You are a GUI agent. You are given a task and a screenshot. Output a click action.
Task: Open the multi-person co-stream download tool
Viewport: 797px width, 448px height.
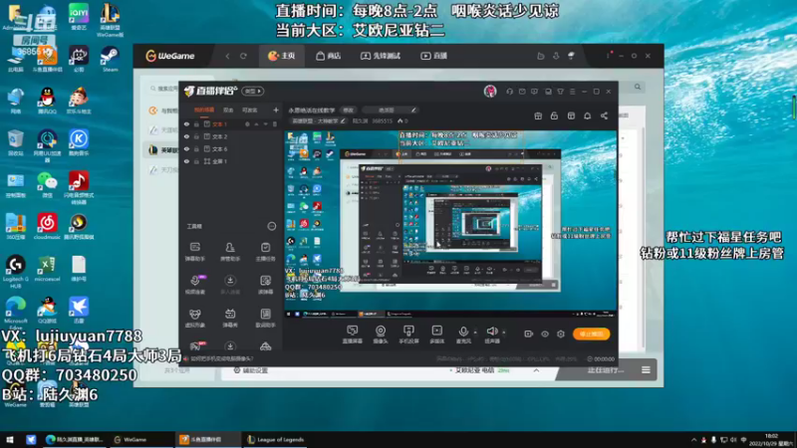tap(230, 285)
